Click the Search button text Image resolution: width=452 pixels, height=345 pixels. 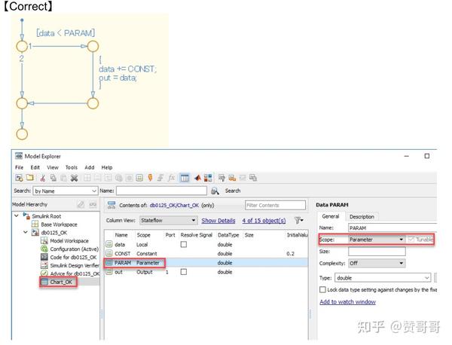tap(233, 191)
